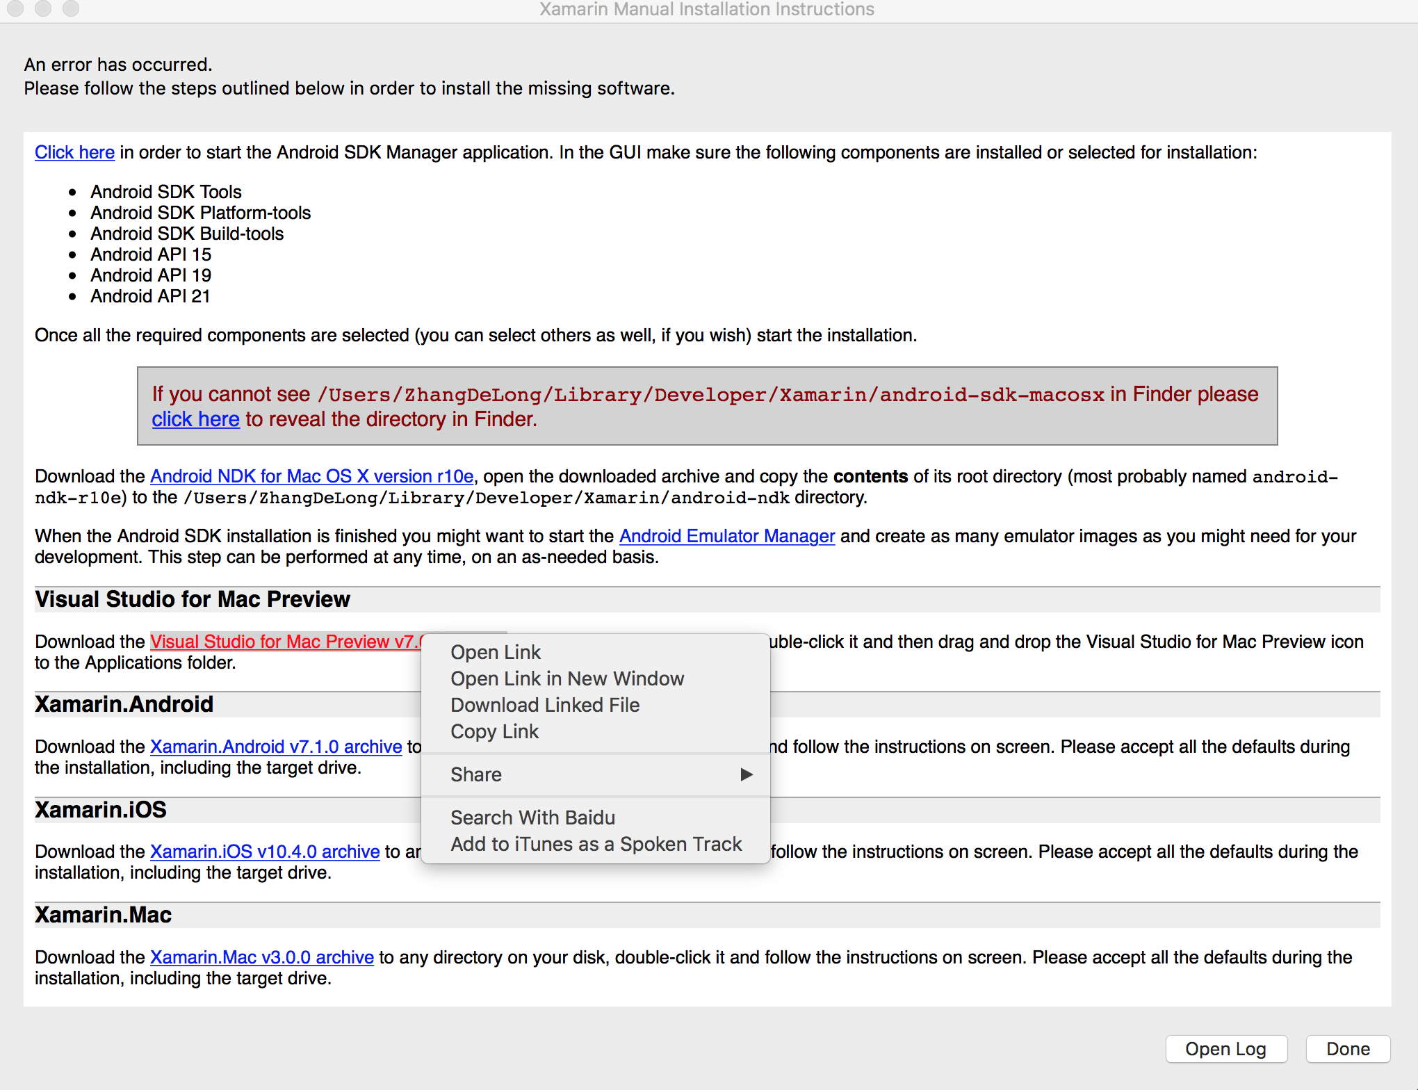The width and height of the screenshot is (1418, 1090).
Task: Click the Open Log button
Action: (1226, 1049)
